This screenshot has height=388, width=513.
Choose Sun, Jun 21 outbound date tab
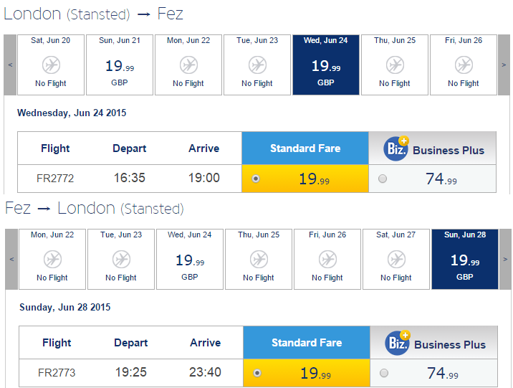point(120,65)
